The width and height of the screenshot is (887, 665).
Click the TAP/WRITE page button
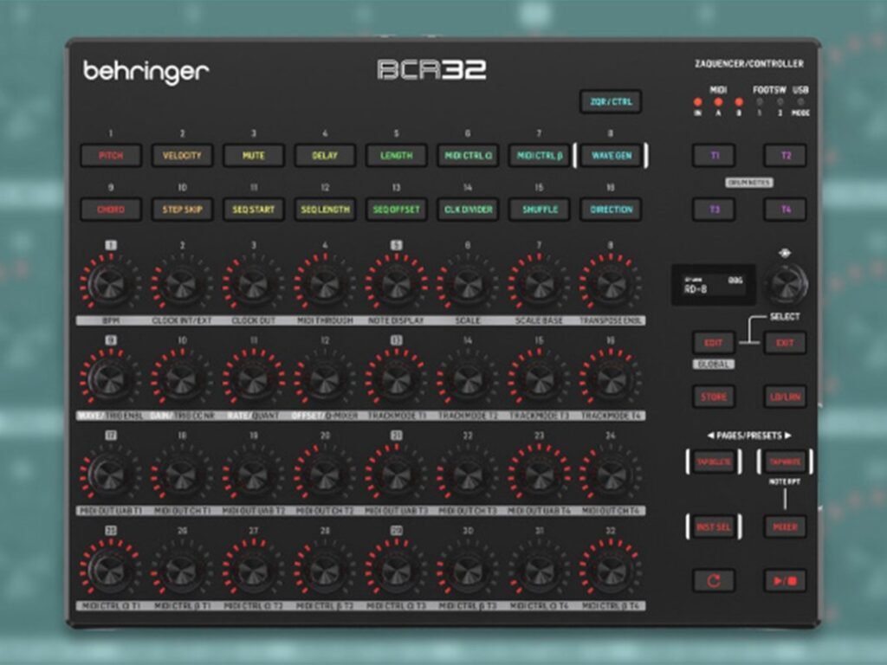(785, 462)
